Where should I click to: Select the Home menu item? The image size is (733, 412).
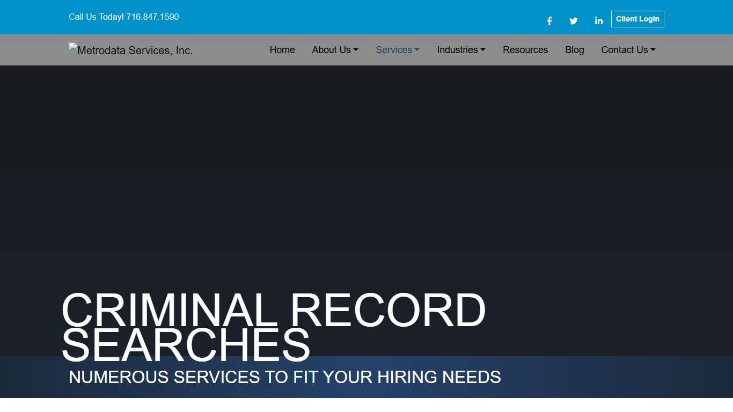point(282,49)
